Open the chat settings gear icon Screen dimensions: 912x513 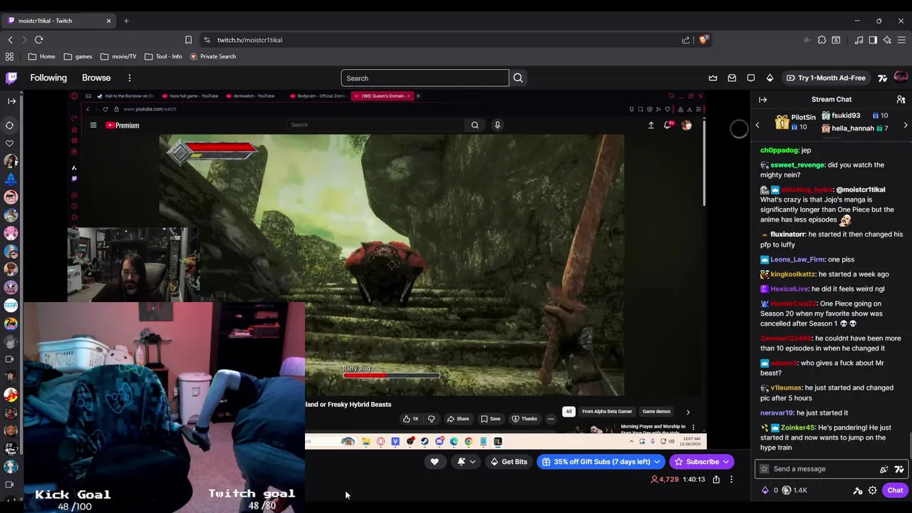click(x=872, y=490)
